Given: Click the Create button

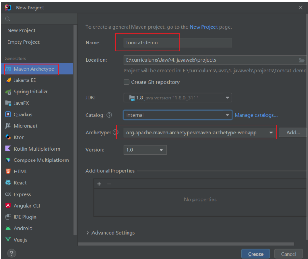Looking at the screenshot, I should pos(255,254).
